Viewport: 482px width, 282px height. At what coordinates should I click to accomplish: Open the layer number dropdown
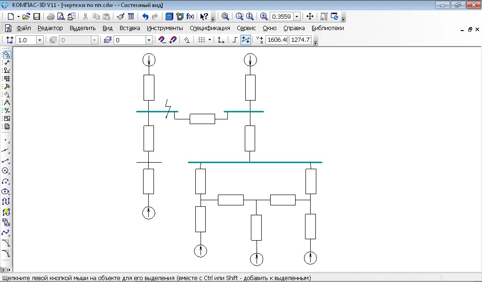coord(149,40)
